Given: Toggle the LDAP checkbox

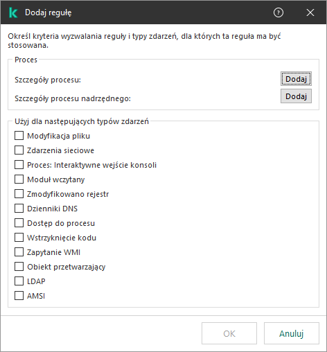Looking at the screenshot, I should pos(19,281).
